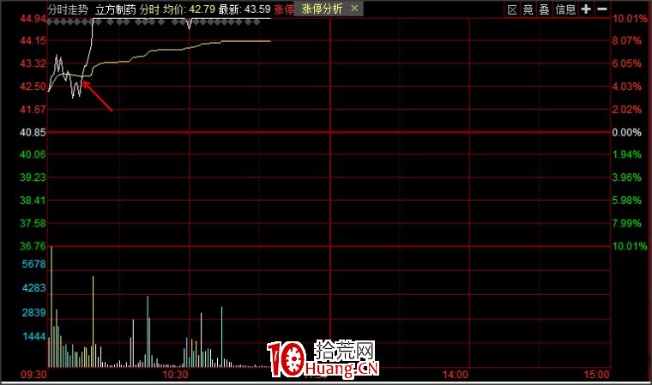This screenshot has width=652, height=385.
Task: Click the plus zoom-in icon
Action: [x=586, y=9]
